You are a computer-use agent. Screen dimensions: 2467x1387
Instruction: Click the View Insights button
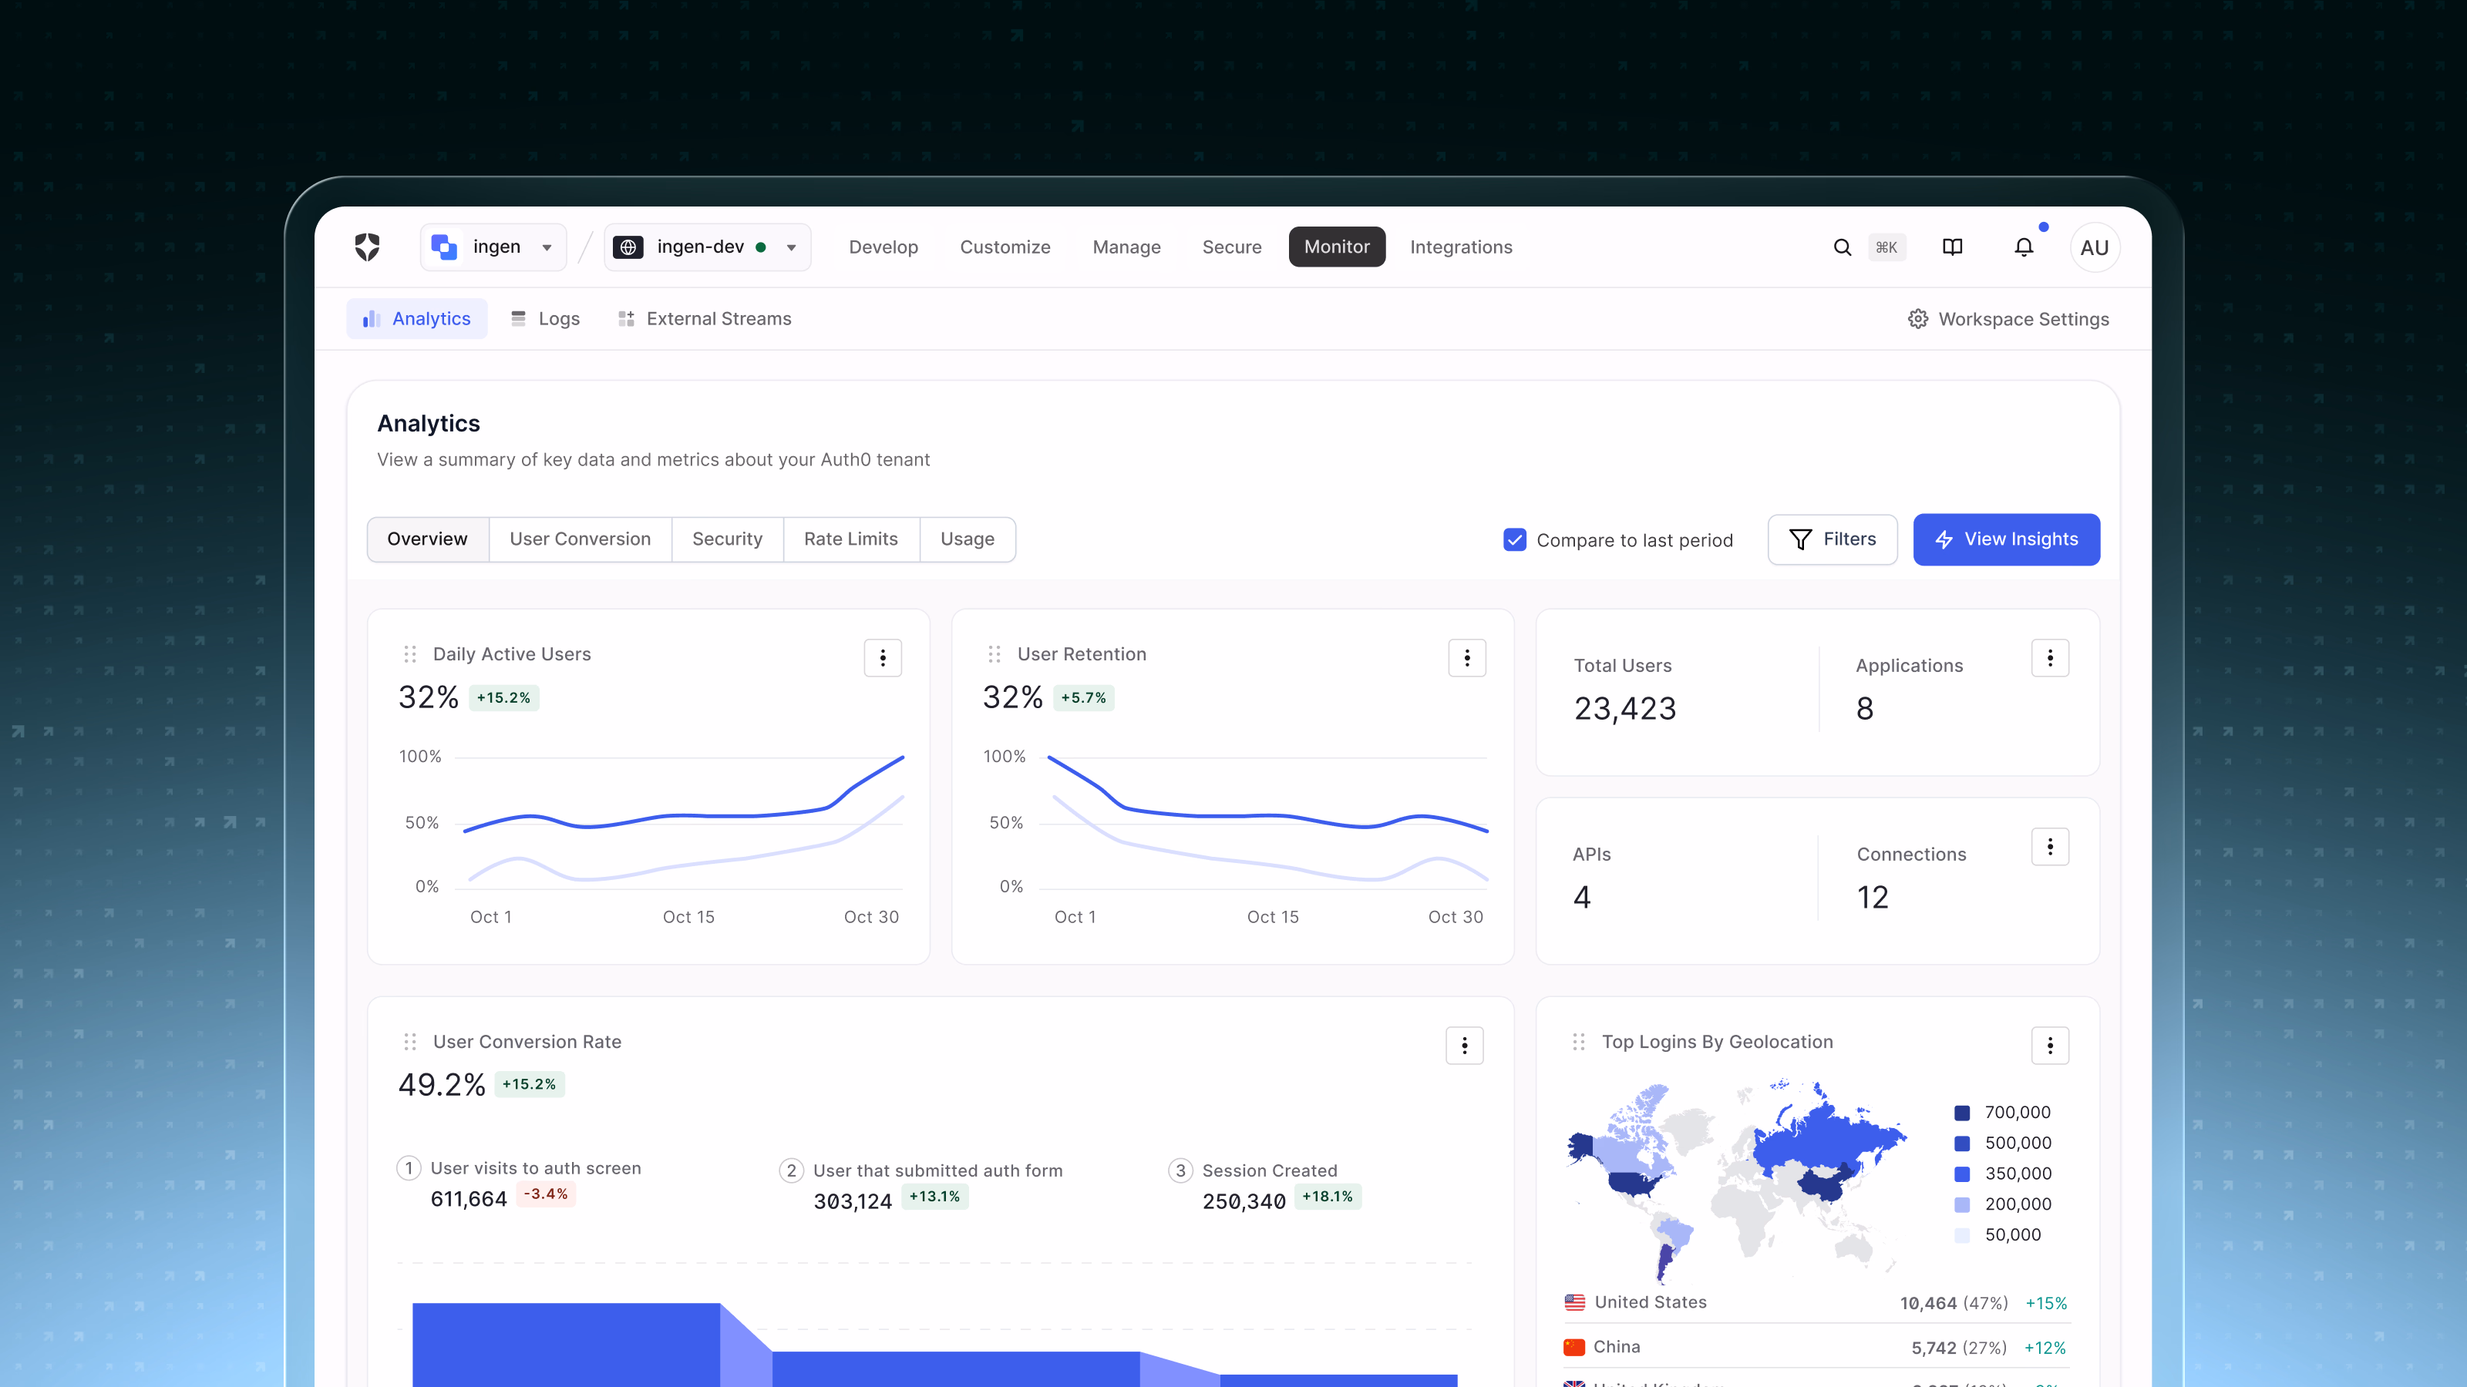coord(2006,540)
